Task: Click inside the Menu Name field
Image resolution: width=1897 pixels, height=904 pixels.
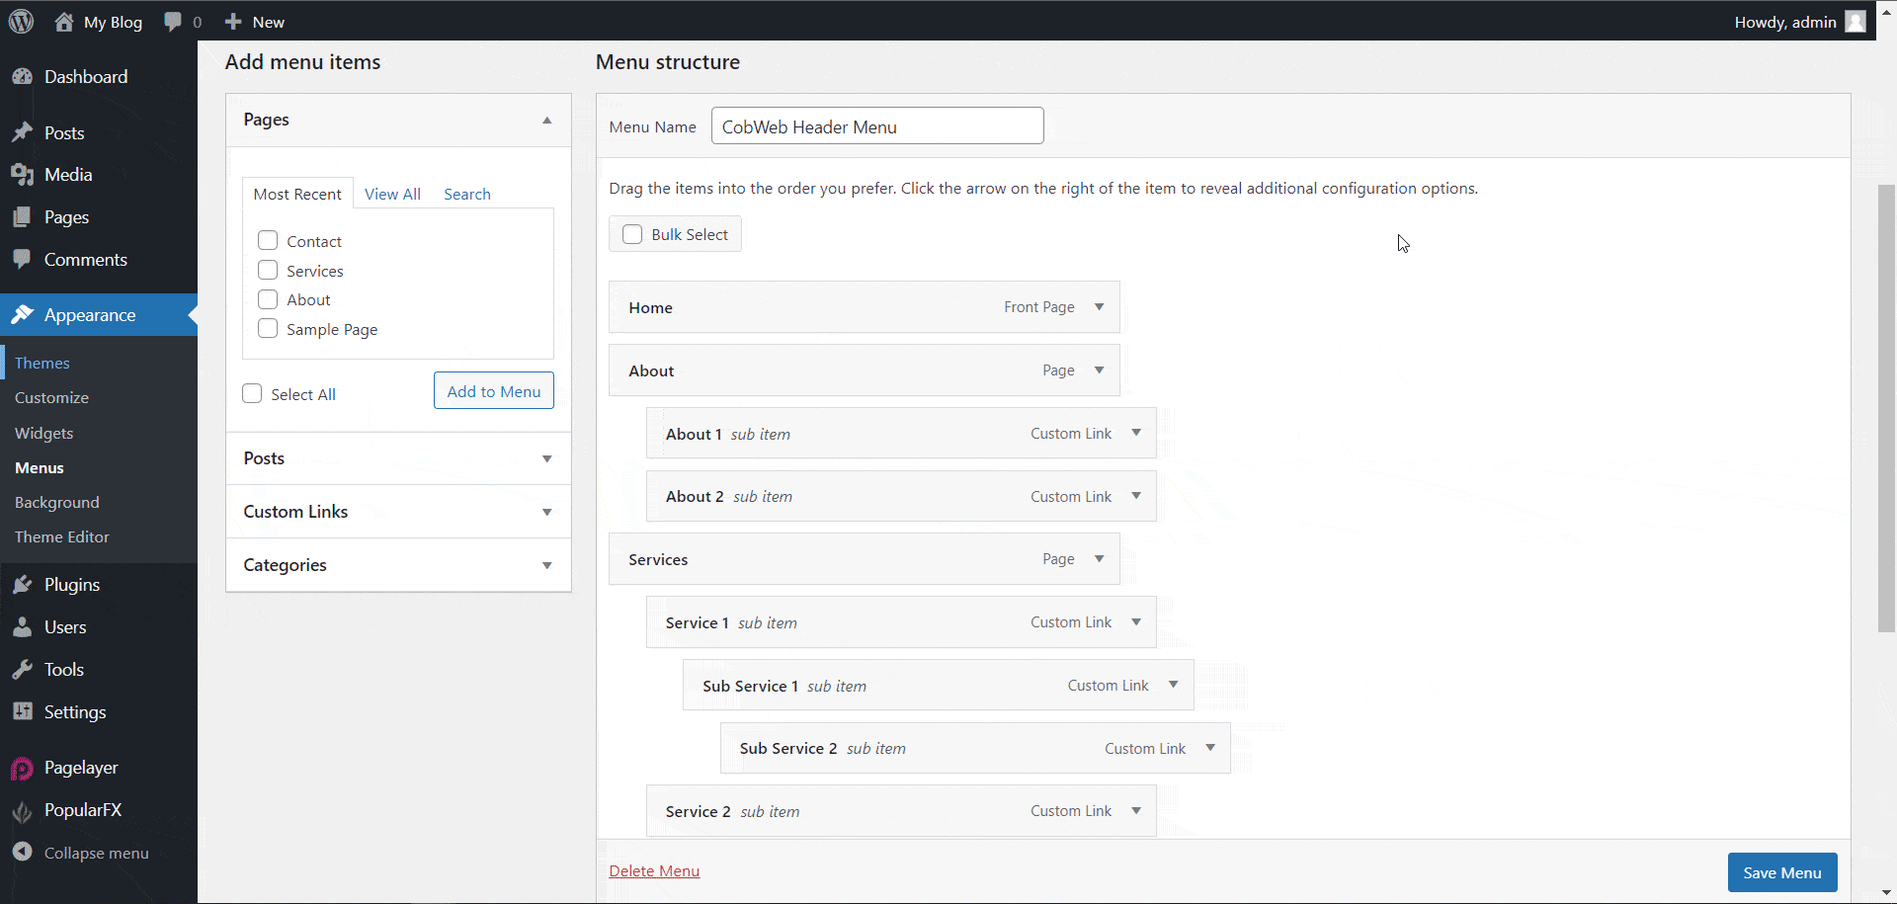Action: pos(877,125)
